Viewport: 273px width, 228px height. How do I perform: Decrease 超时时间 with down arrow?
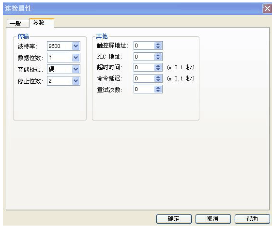pyautogui.click(x=158, y=69)
